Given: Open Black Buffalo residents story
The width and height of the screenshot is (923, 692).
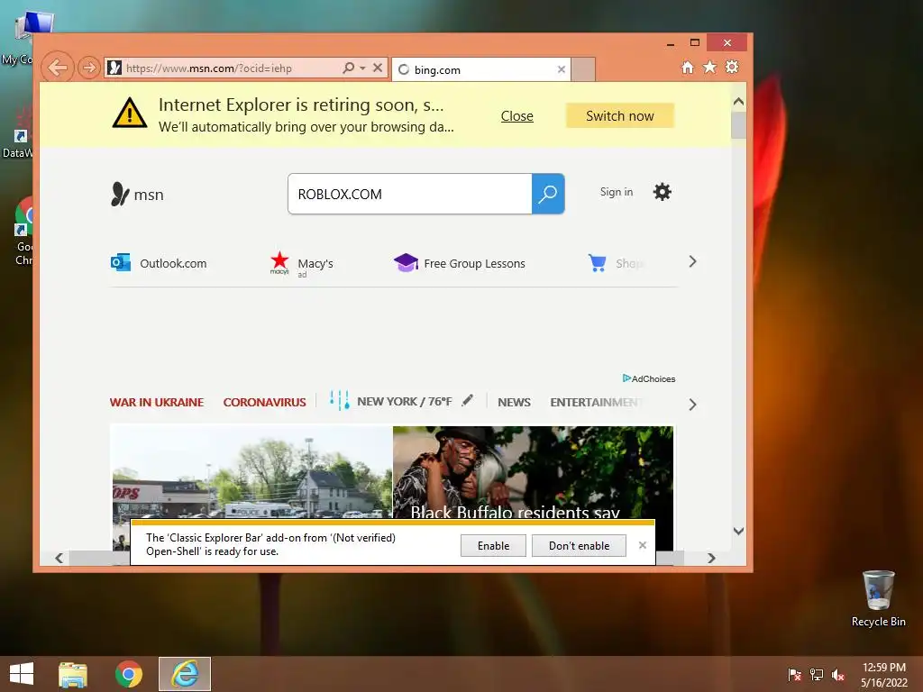Looking at the screenshot, I should click(x=534, y=472).
